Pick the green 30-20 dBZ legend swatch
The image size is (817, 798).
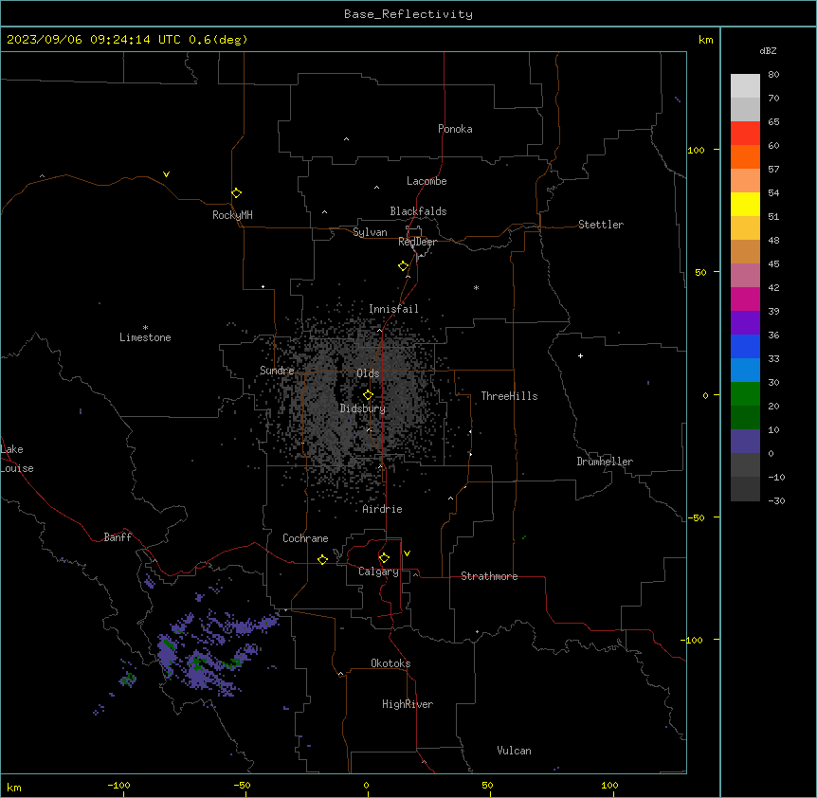745,394
